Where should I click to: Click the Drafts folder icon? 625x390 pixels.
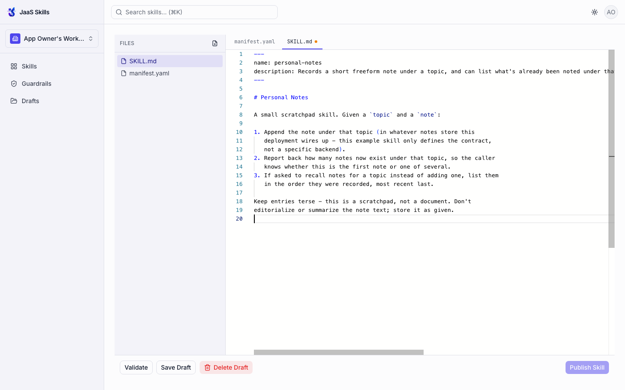(14, 101)
